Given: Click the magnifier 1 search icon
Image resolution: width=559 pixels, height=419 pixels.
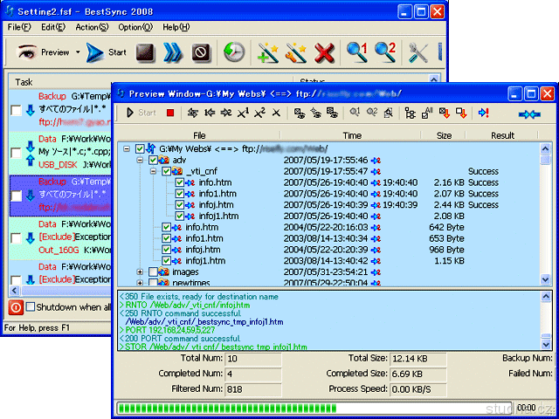Looking at the screenshot, I should point(357,53).
